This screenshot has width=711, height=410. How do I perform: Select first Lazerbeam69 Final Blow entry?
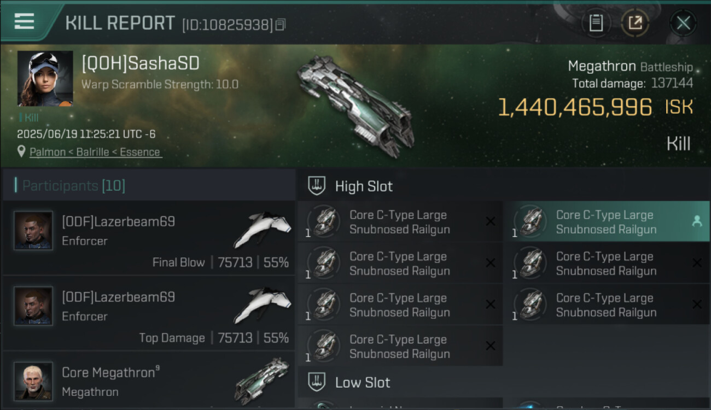[x=149, y=238]
